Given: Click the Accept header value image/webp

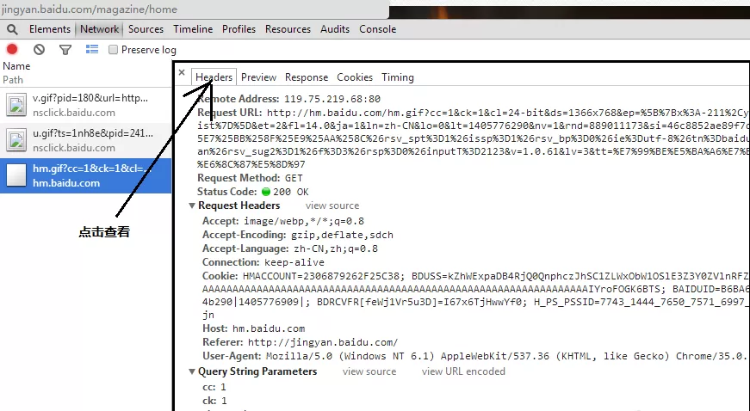Looking at the screenshot, I should click(x=304, y=222).
